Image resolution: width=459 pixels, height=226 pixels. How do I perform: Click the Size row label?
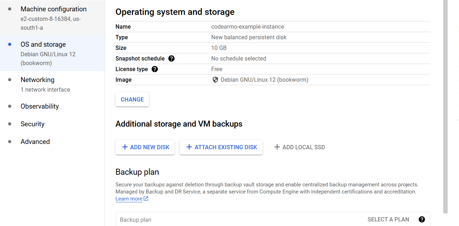121,48
